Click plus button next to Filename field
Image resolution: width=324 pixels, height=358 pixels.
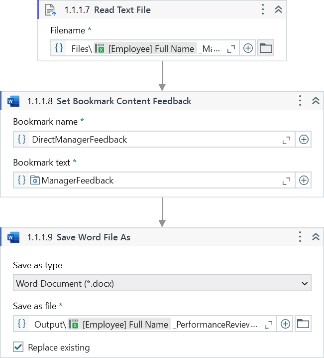248,48
